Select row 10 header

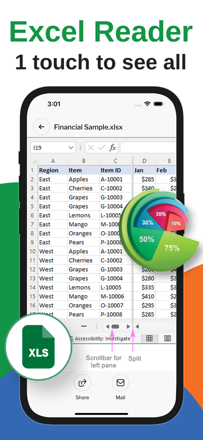[33, 251]
